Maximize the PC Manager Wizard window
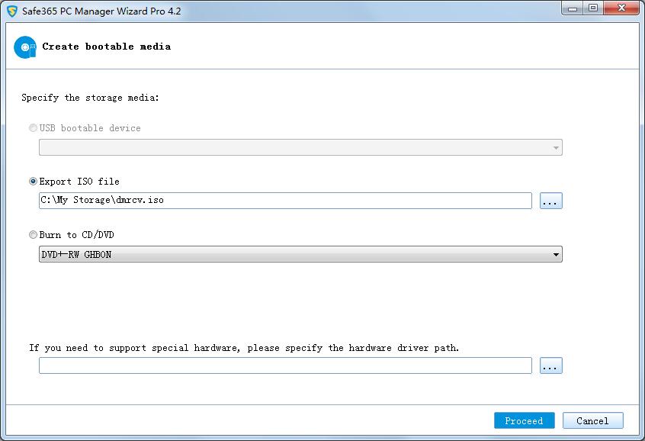The width and height of the screenshot is (645, 441). pos(593,8)
